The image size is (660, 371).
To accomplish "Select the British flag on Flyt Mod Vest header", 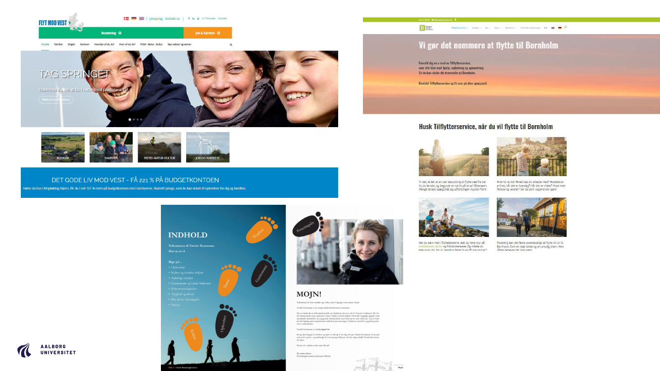I will (142, 19).
